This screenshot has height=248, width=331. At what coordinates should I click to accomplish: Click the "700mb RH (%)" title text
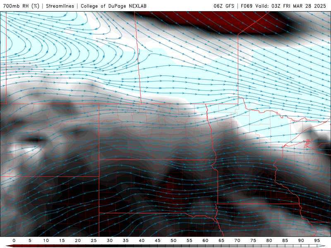pos(21,6)
